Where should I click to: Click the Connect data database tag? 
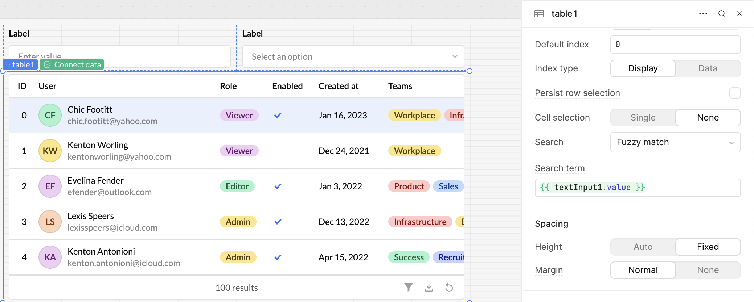[x=72, y=64]
